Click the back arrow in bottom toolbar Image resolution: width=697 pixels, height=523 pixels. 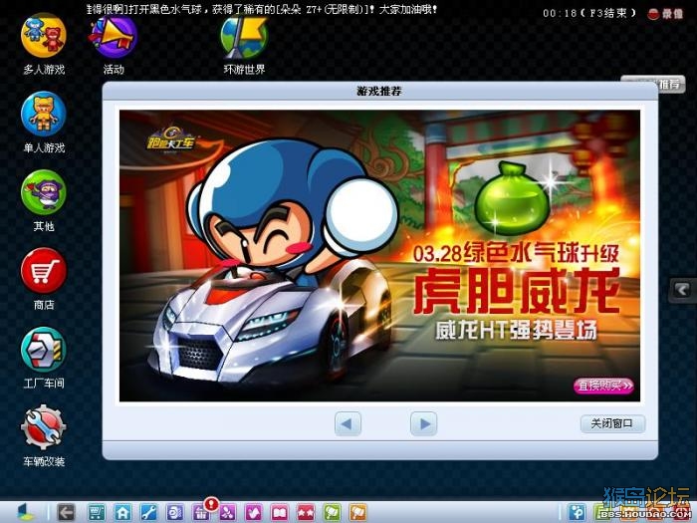(67, 513)
